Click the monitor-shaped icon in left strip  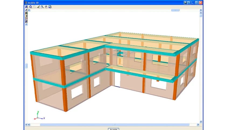click(26, 19)
